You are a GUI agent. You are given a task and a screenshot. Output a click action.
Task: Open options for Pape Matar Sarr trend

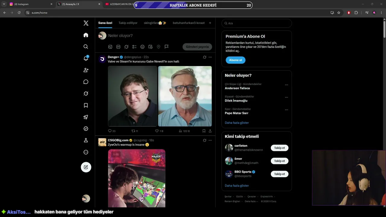(286, 110)
